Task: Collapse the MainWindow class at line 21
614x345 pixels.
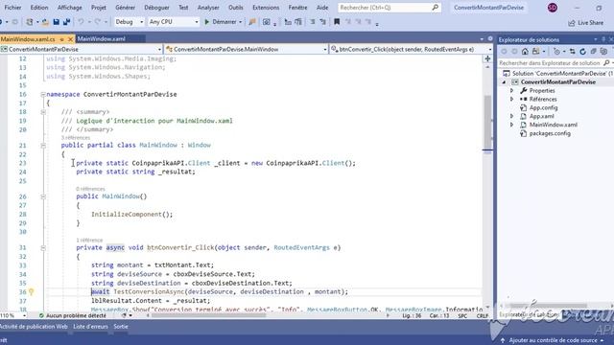Action: click(x=43, y=145)
